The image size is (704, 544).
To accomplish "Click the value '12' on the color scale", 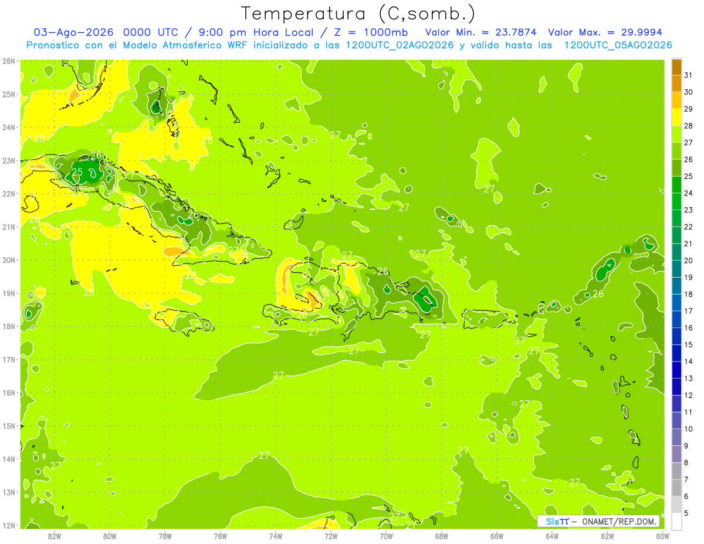I will 689,396.
